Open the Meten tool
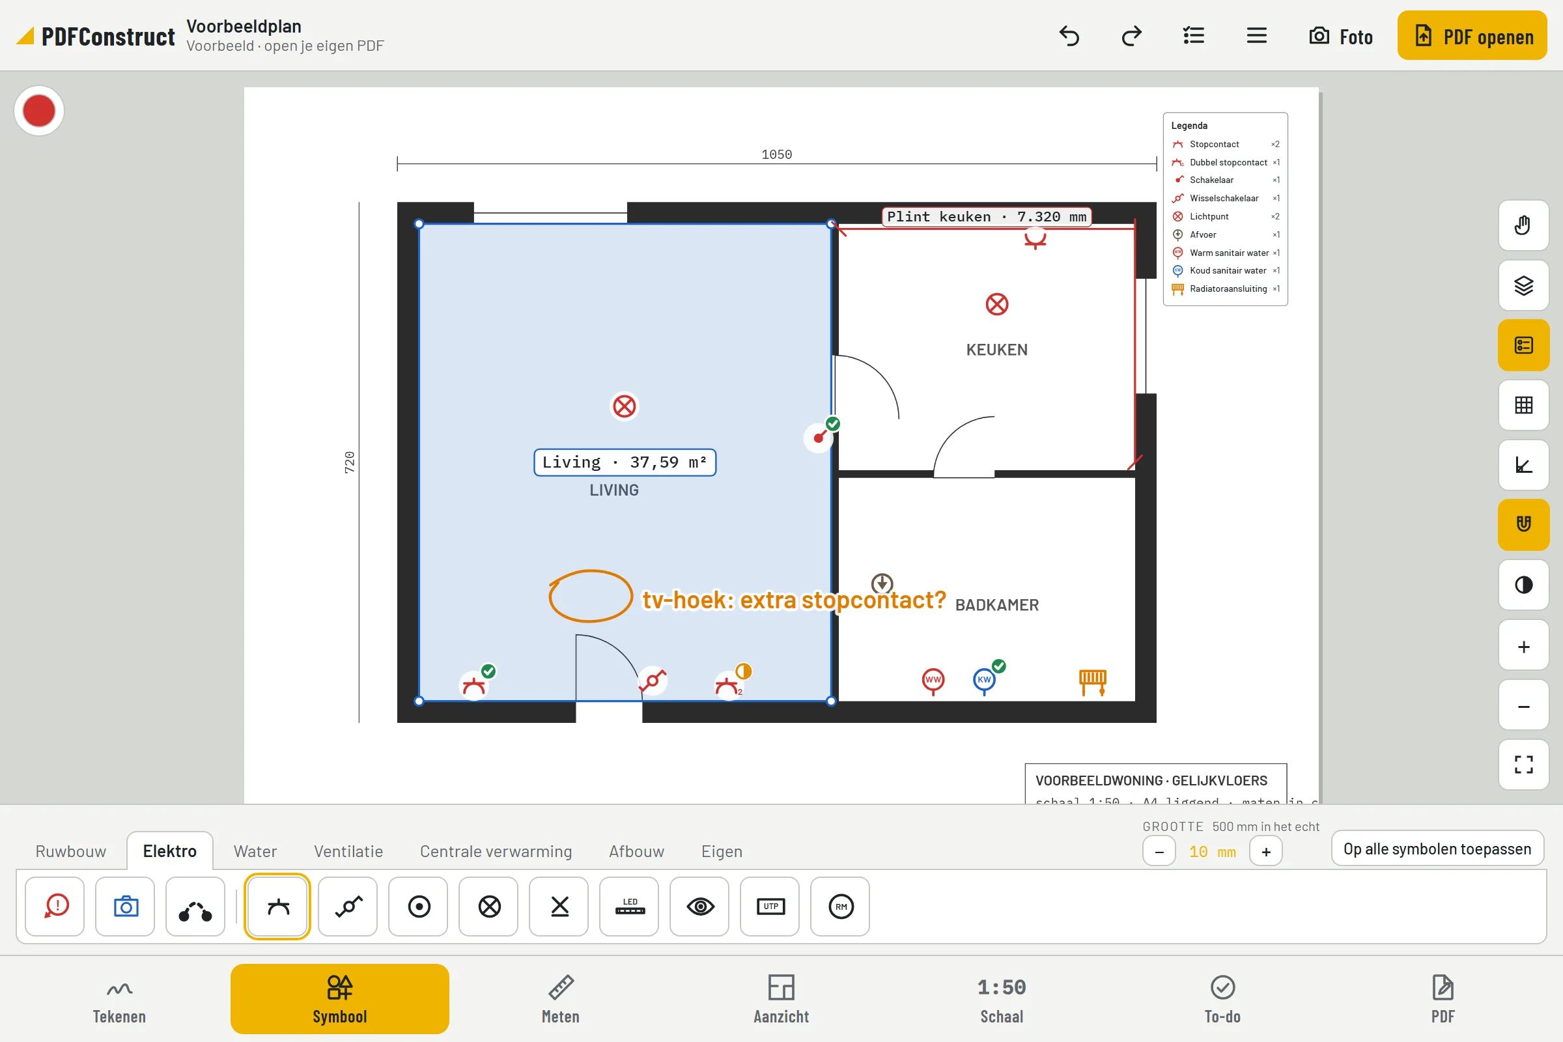Viewport: 1563px width, 1042px height. tap(560, 1000)
